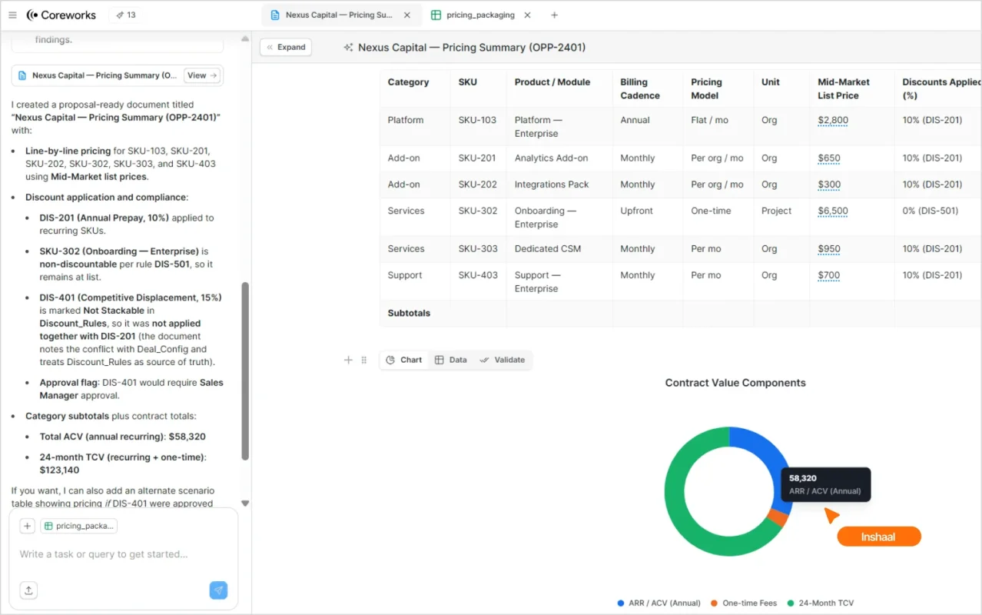
Task: Switch to the pricing_packaging tab
Action: point(479,15)
